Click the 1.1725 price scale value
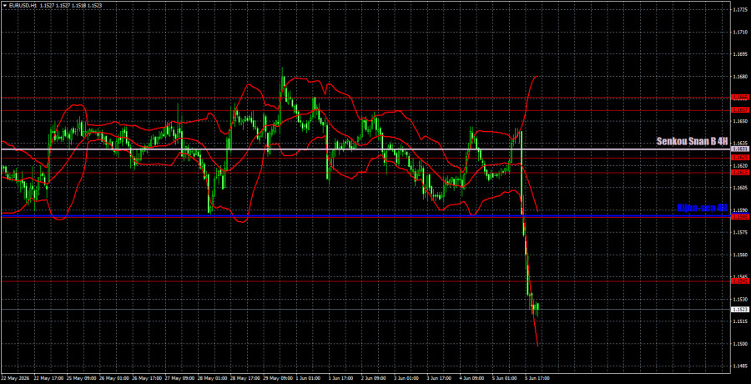Viewport: 751px width, 384px height. tap(738, 9)
